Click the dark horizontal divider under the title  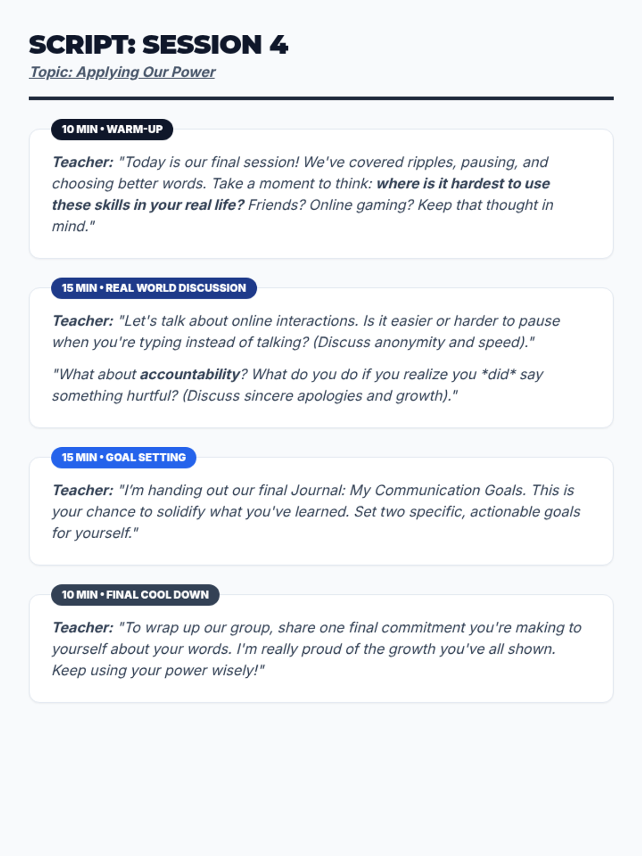(321, 98)
